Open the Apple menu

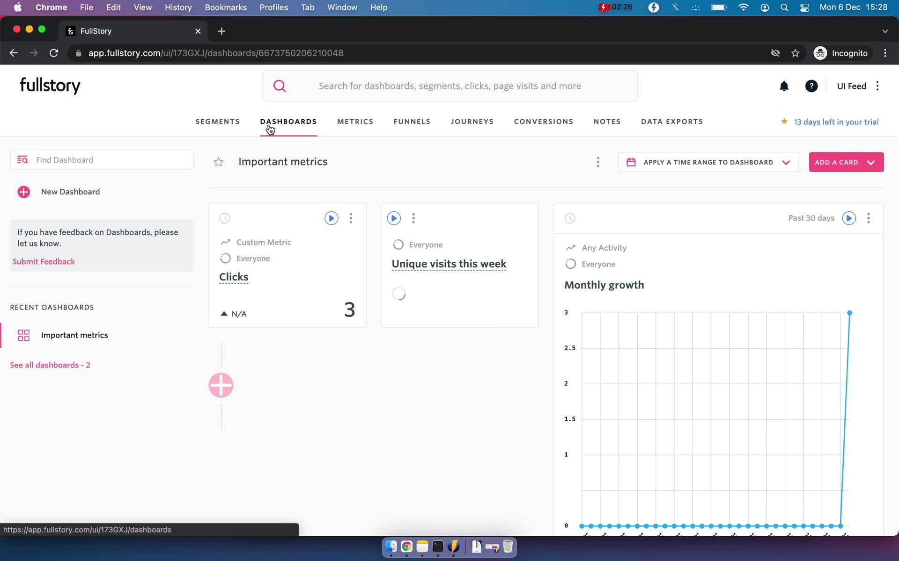tap(18, 7)
